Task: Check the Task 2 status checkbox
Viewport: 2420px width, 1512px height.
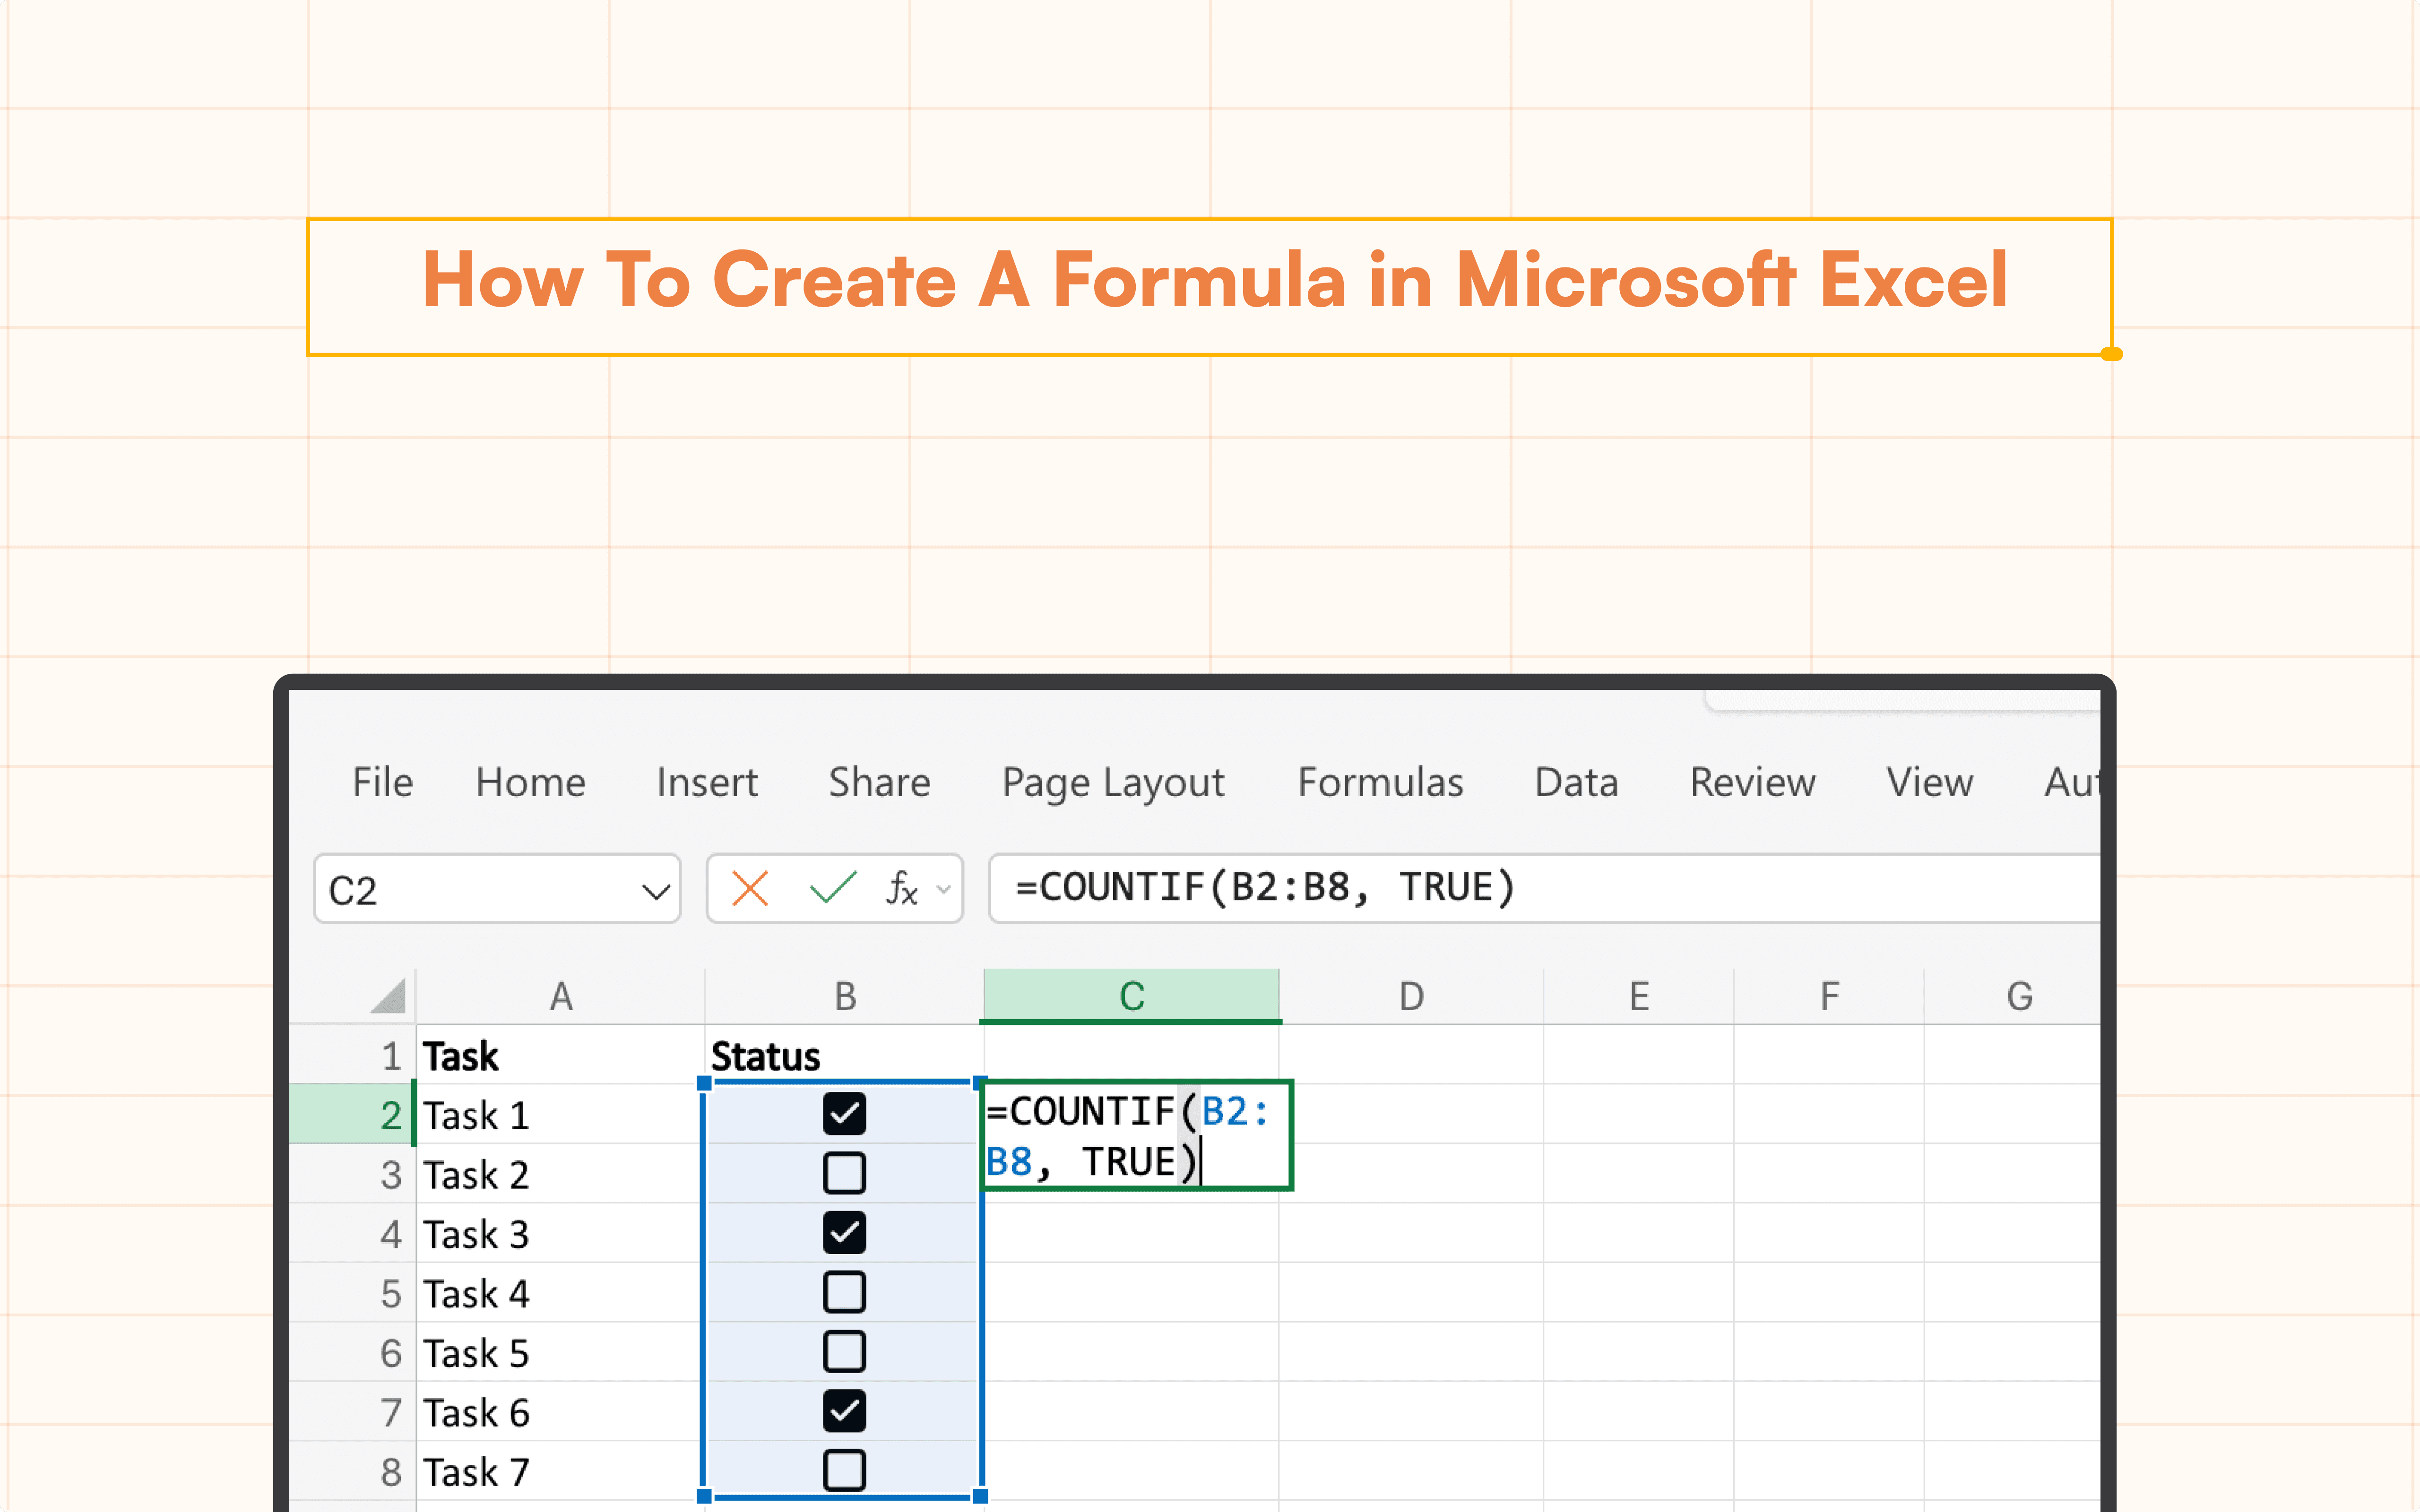Action: 844,1173
